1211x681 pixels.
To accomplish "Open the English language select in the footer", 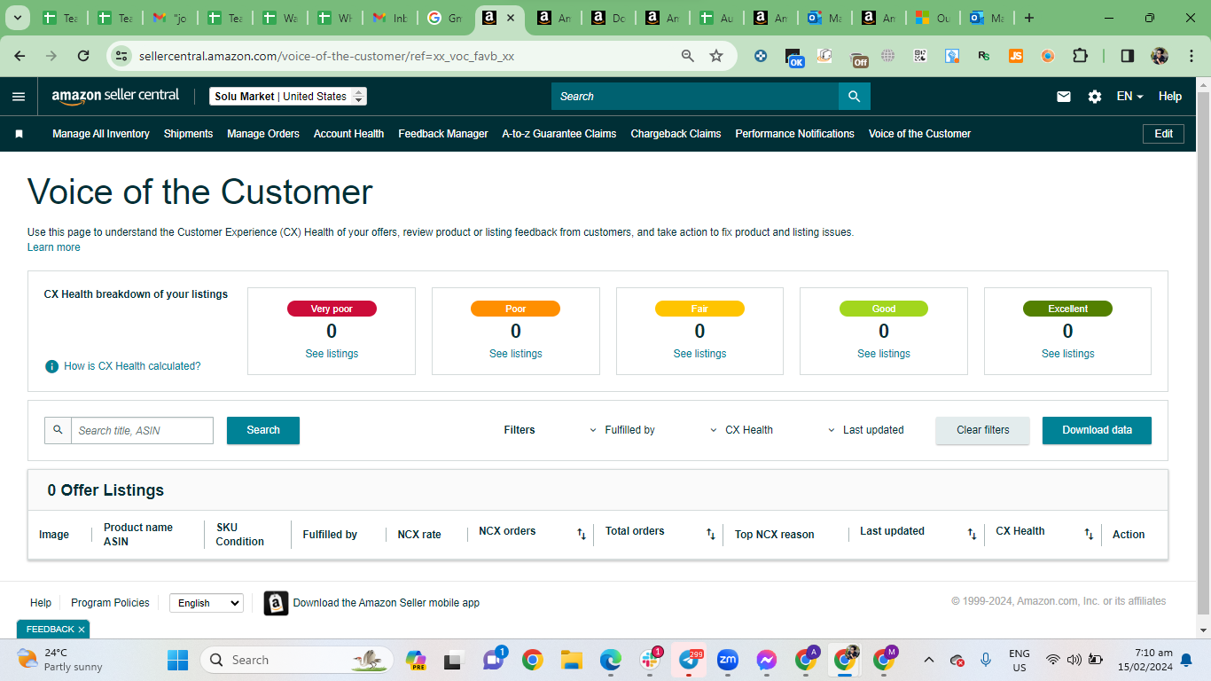I will point(207,603).
